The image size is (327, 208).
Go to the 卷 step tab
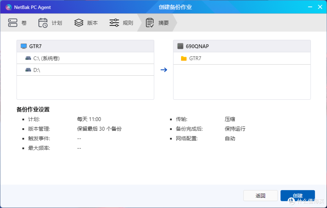click(18, 23)
